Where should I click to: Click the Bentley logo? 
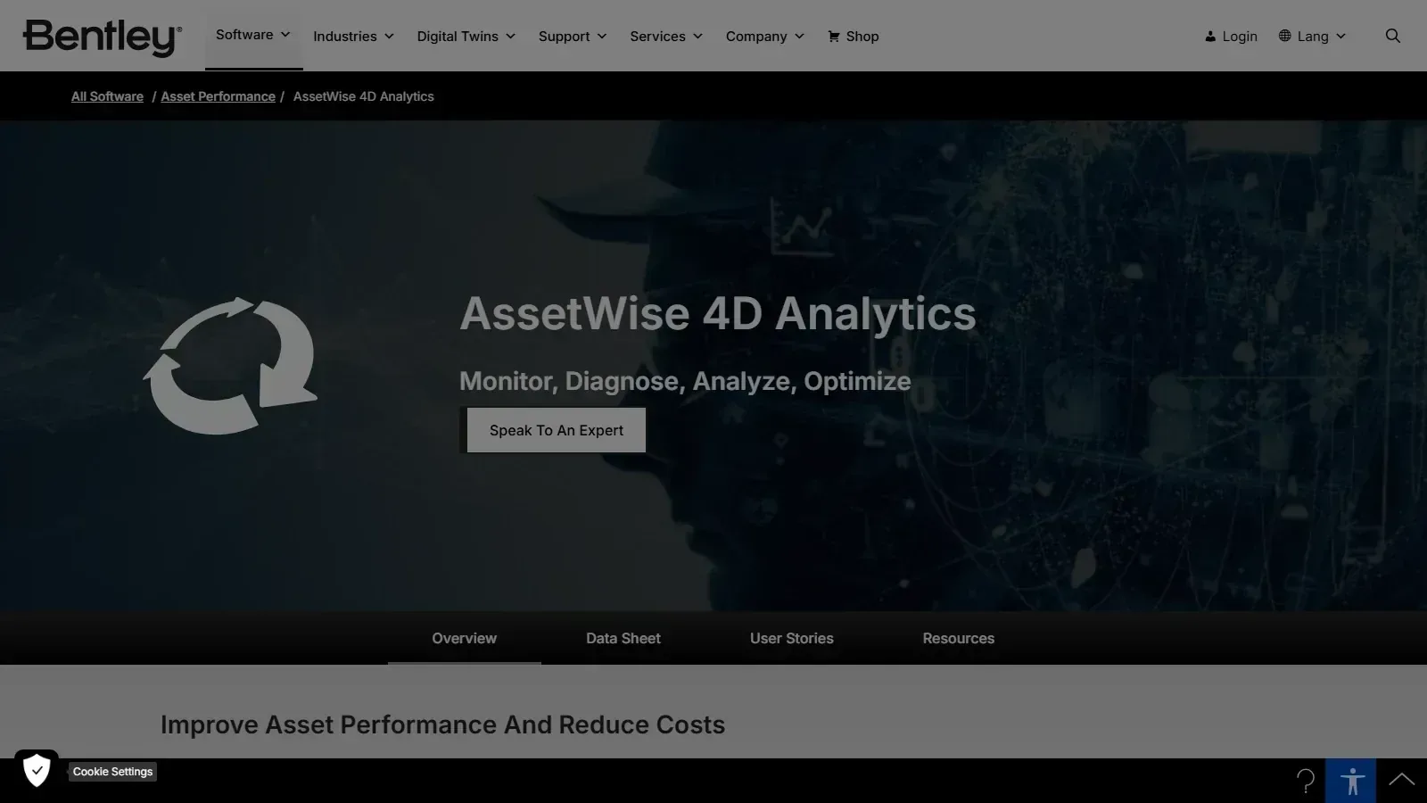[x=103, y=37]
